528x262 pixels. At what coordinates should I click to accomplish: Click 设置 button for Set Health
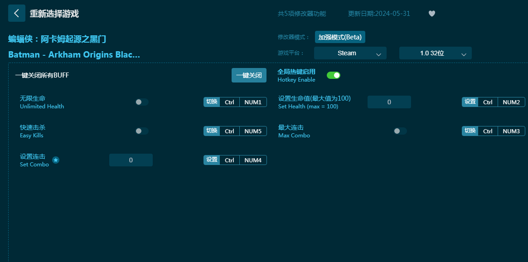470,102
